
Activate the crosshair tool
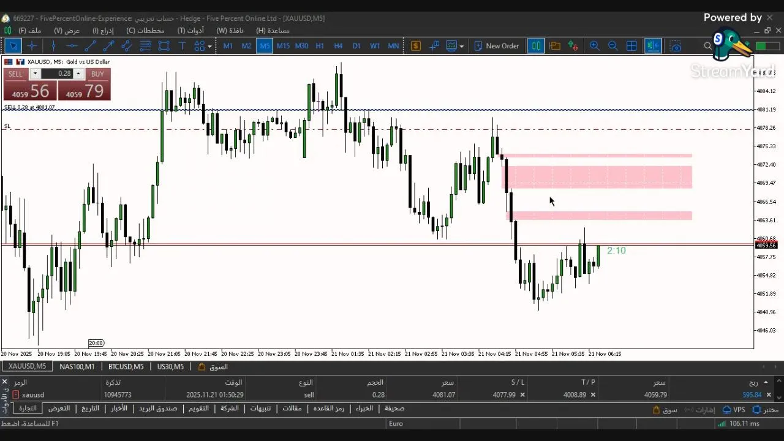(32, 46)
